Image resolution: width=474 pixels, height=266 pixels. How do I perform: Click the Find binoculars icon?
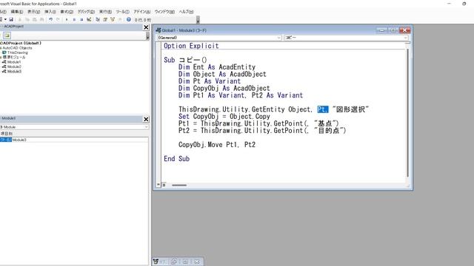click(41, 20)
